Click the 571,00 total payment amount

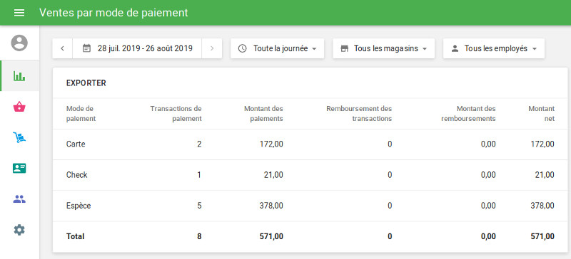pos(271,236)
